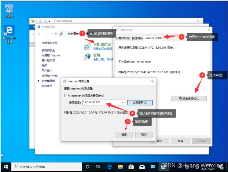Open 系统和安全 category
This screenshot has height=172, width=228.
(48, 50)
